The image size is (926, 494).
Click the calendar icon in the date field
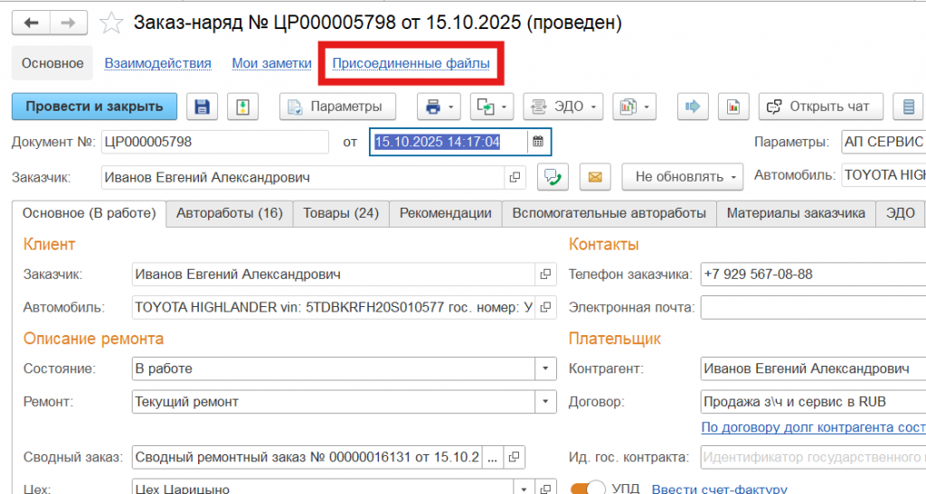(538, 142)
